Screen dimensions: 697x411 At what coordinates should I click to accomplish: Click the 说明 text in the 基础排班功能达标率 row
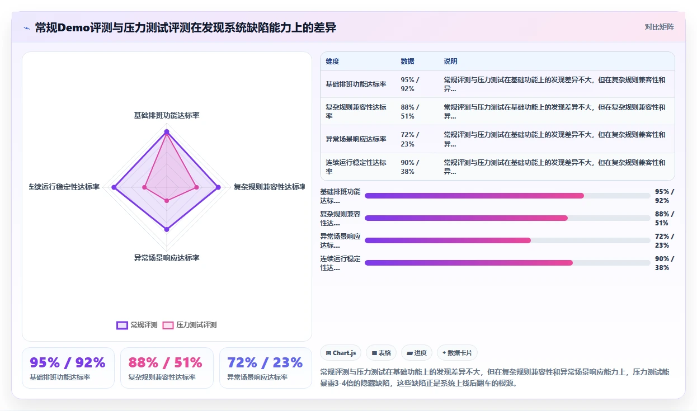pos(555,84)
